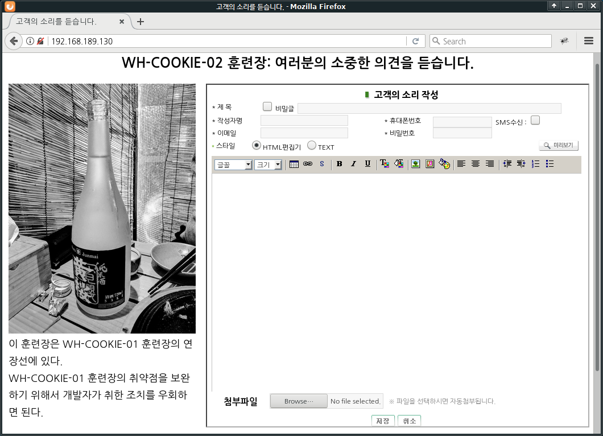Select the HTML편집기 radio button
Screen dimensions: 603x436
257,146
